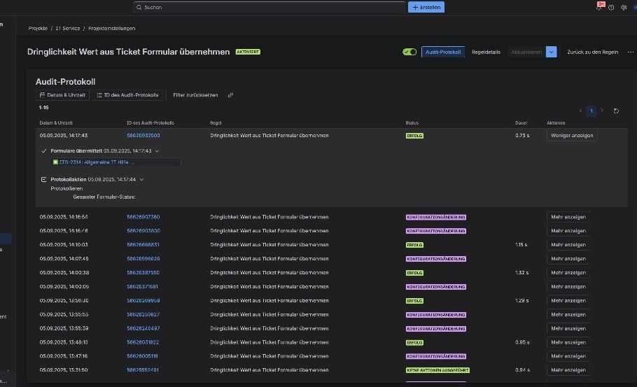Click KONFIGURATIONSÄNDERUNG badge of 14:16:54 entry
This screenshot has height=387, width=637.
(435, 217)
